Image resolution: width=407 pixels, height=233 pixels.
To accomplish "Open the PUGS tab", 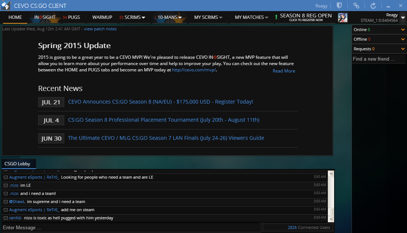I will pos(71,17).
